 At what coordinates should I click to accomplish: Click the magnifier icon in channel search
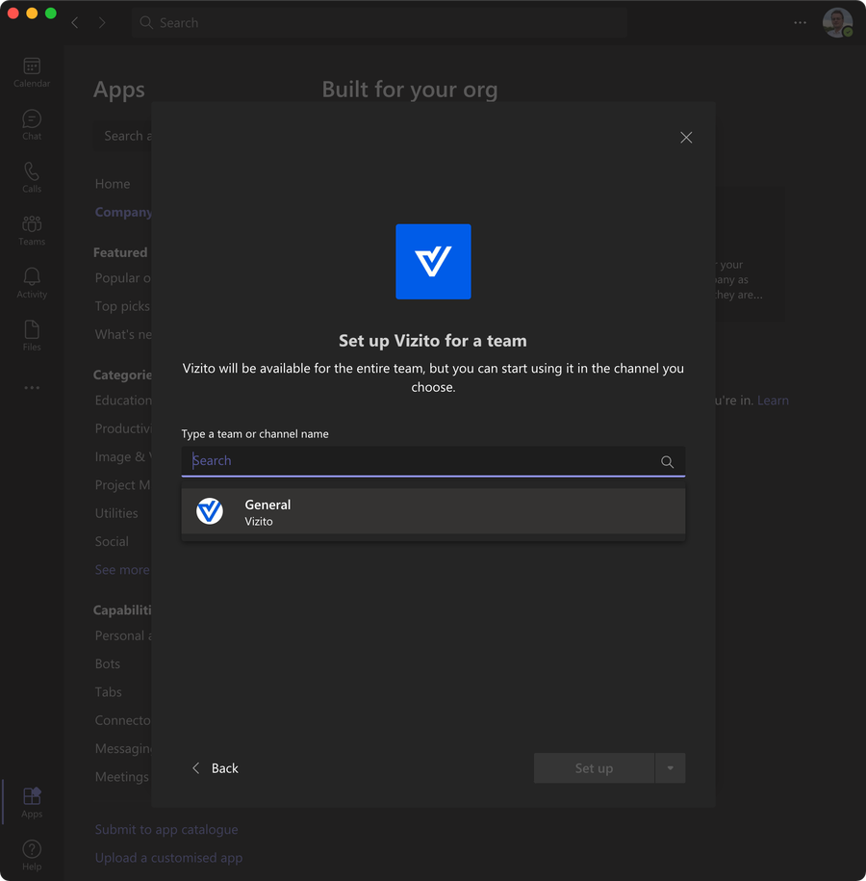[667, 462]
